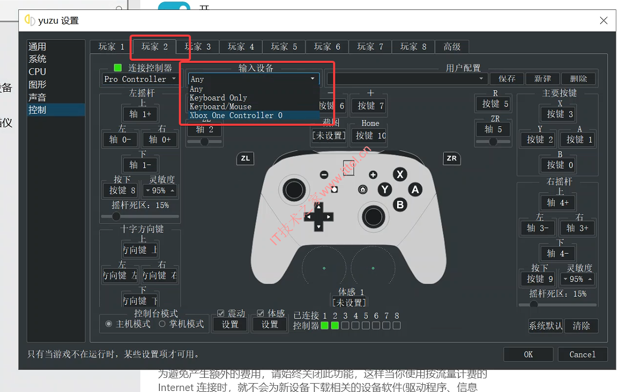Click the plus button on the controller image

coord(373,175)
